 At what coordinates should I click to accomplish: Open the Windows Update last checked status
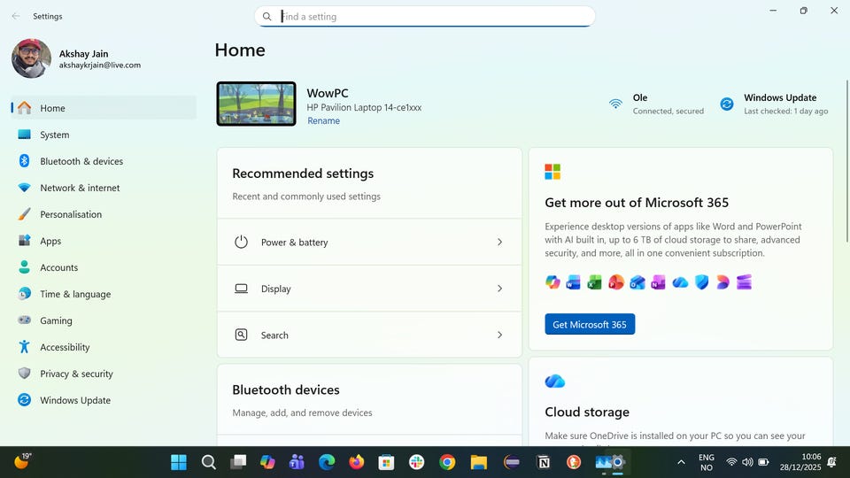coord(774,104)
